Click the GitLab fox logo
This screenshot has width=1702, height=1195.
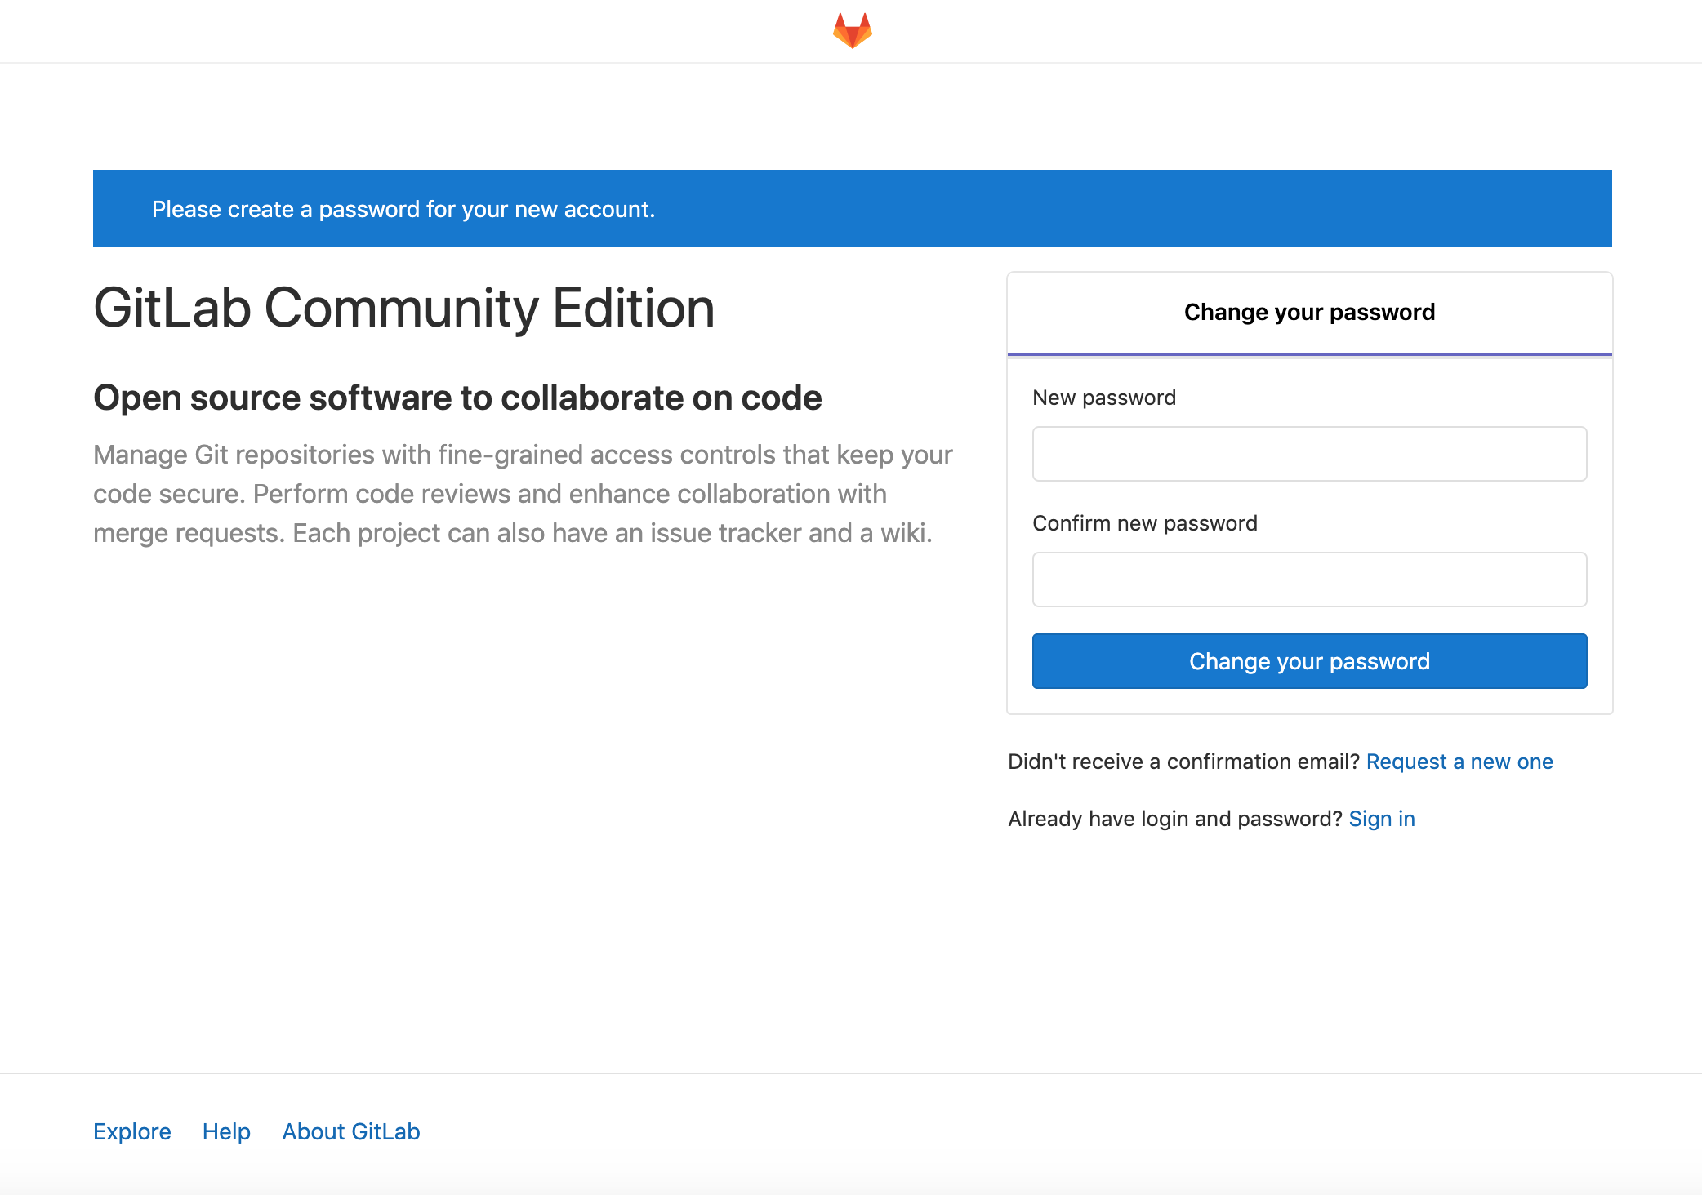852,31
